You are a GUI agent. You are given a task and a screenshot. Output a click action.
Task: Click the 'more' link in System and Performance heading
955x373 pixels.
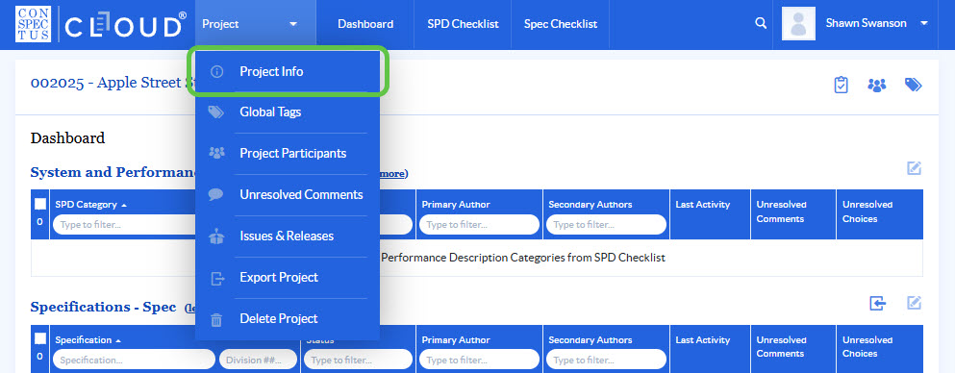click(x=393, y=173)
